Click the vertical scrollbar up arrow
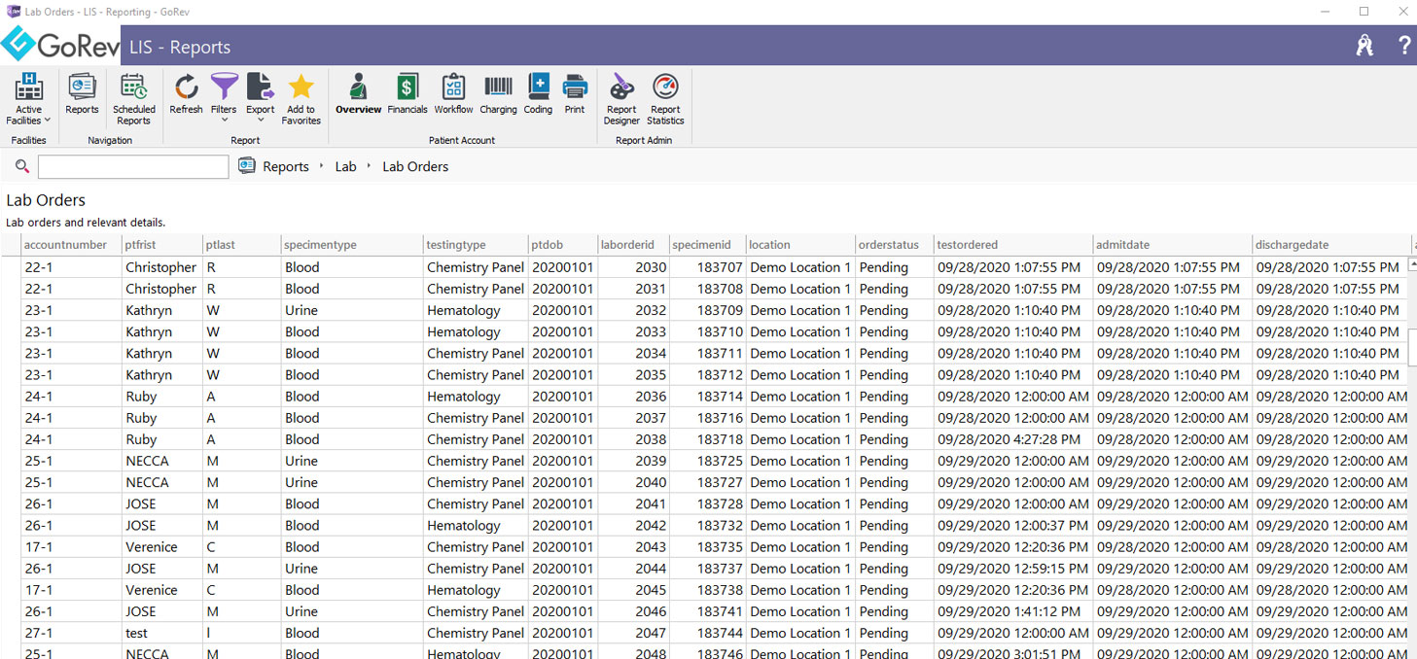 1412,264
